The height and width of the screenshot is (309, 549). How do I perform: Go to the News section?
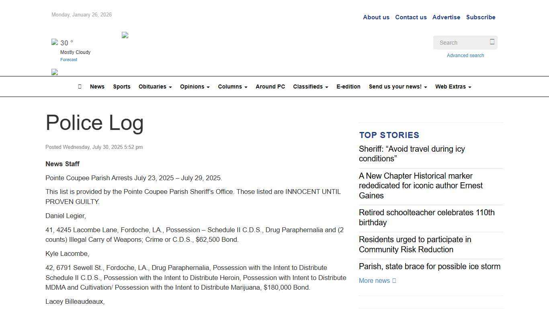coord(97,87)
